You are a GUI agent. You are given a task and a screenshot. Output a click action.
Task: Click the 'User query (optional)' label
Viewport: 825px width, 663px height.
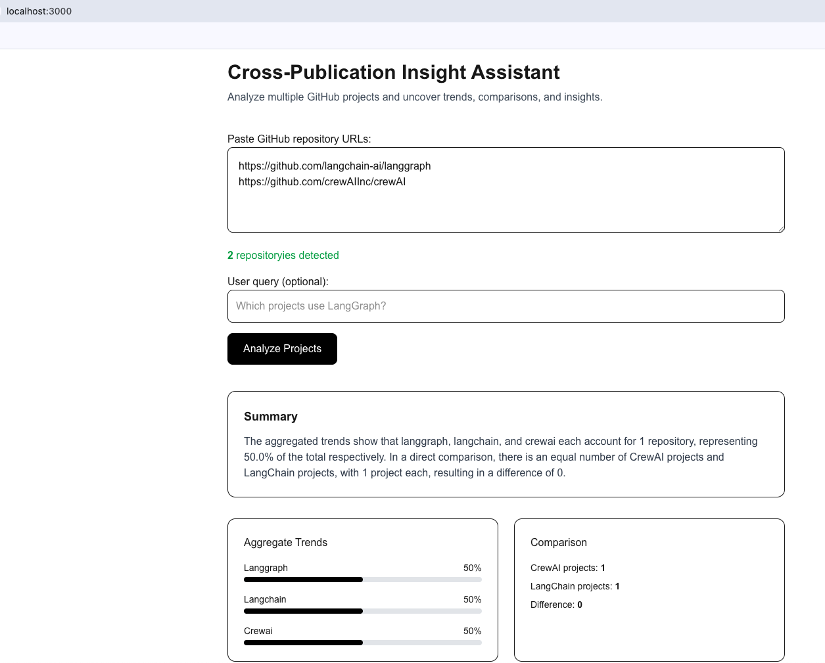tap(277, 282)
